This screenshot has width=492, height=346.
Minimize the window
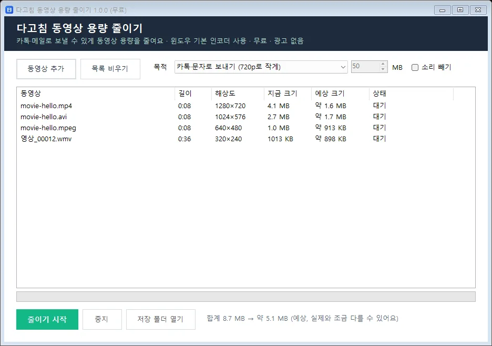443,10
